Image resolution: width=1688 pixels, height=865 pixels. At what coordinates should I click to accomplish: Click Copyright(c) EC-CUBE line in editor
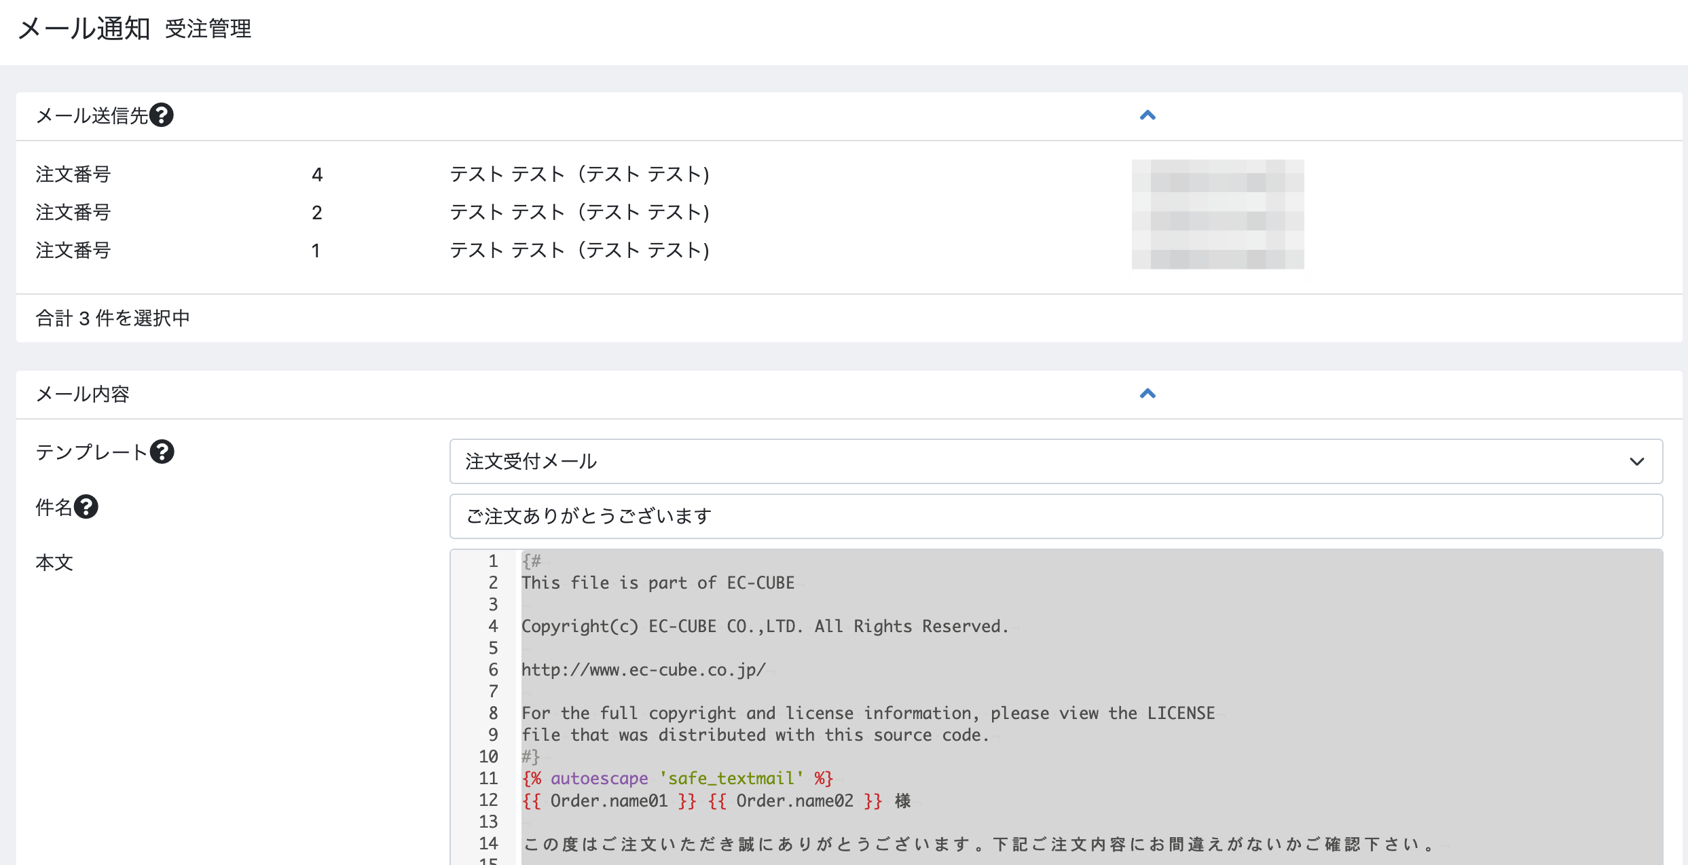pyautogui.click(x=765, y=626)
